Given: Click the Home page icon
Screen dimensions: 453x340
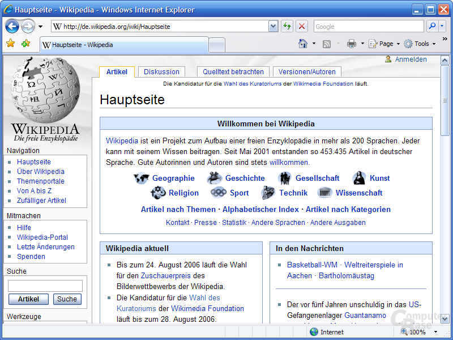Looking at the screenshot, I should pyautogui.click(x=303, y=44).
